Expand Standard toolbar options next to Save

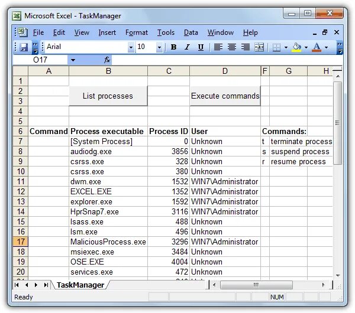35,47
